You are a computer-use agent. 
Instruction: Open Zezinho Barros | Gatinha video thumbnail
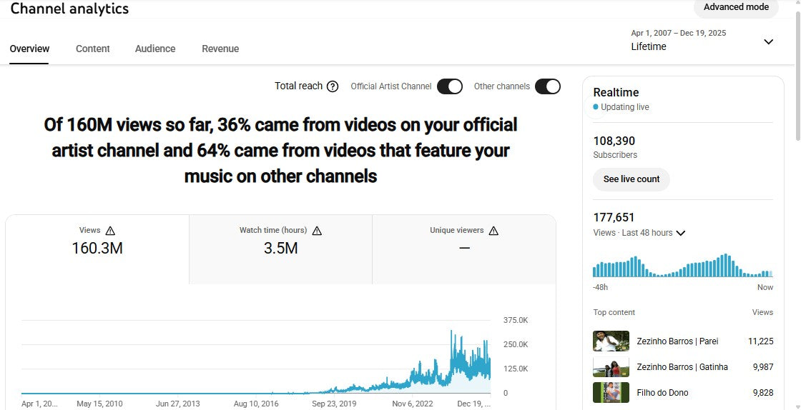pos(611,367)
